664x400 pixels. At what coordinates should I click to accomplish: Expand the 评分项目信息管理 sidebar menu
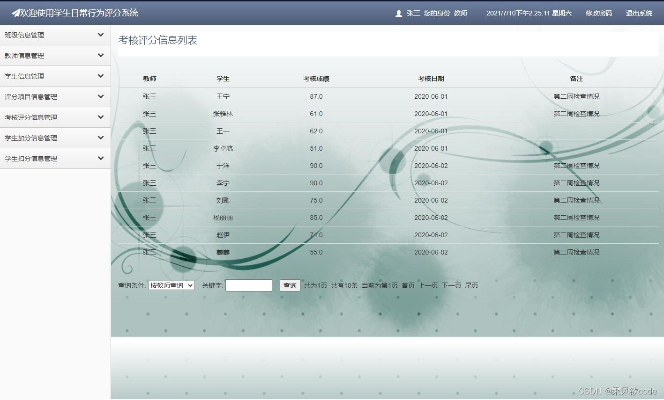(x=55, y=96)
